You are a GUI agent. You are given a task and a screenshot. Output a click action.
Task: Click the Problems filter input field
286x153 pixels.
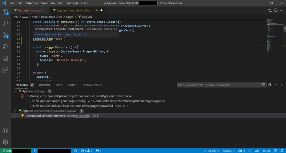(x=219, y=85)
